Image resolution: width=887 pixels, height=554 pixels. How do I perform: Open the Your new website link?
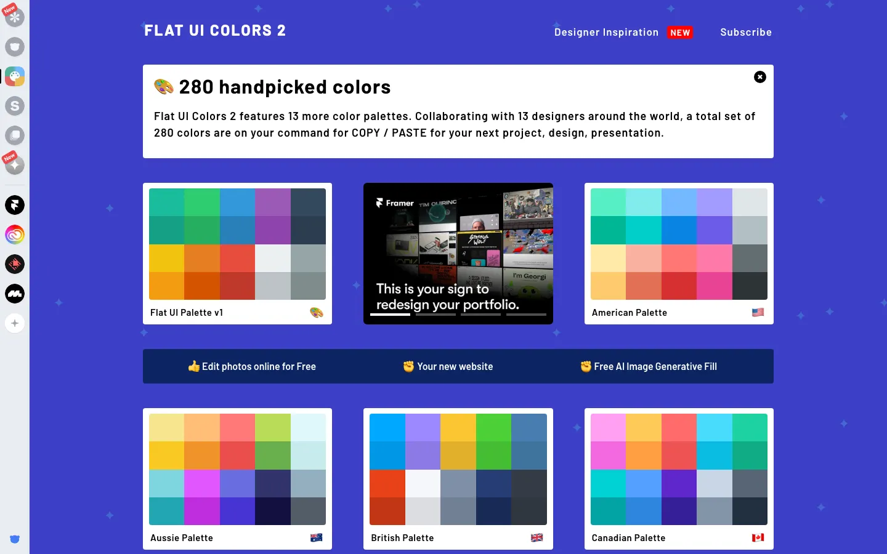(x=448, y=366)
